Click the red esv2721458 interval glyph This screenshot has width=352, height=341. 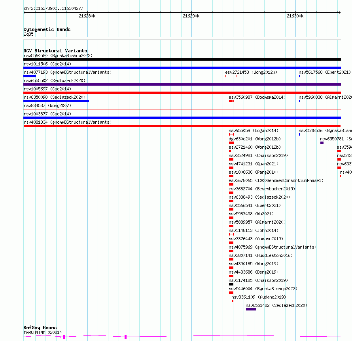[x=231, y=76]
